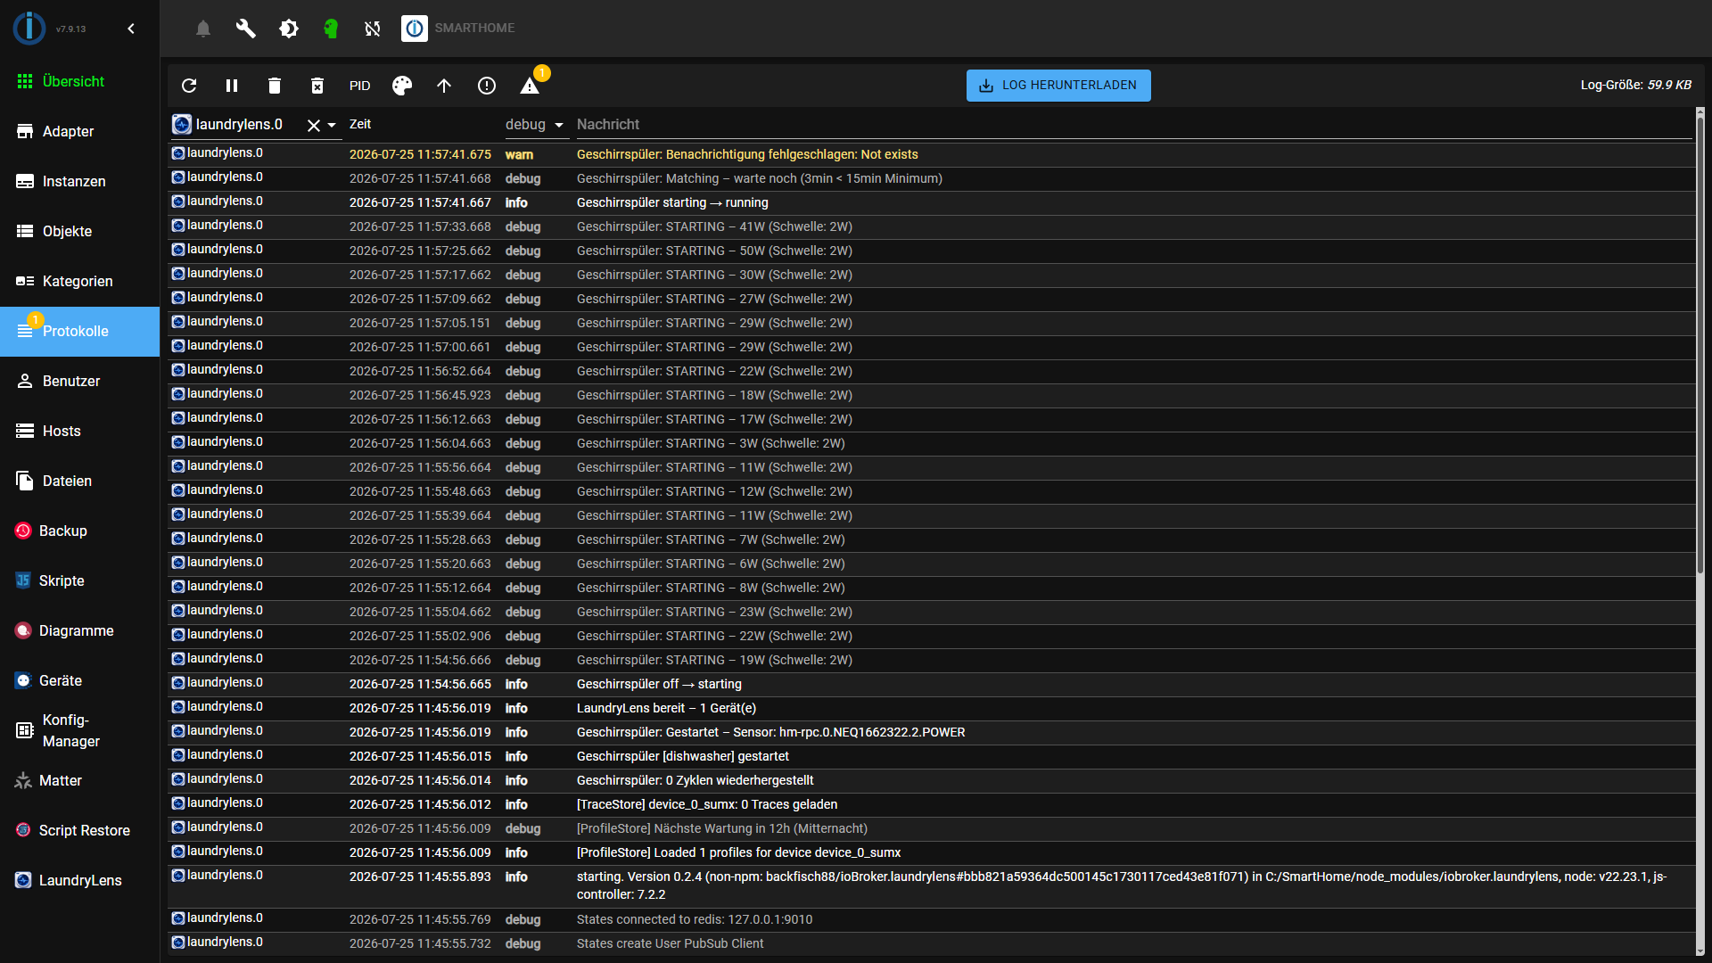The width and height of the screenshot is (1712, 963).
Task: Open Übersicht in the sidebar
Action: (79, 81)
